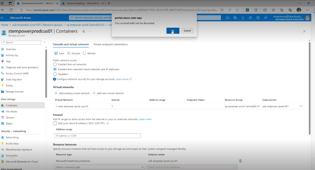Open rg-empower-prod-CentralUS-01 breadcrumb
The height and width of the screenshot is (170, 315).
click(x=86, y=25)
